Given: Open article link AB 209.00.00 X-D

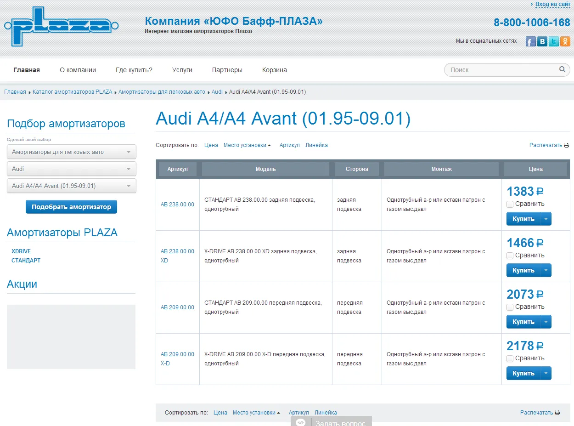Looking at the screenshot, I should click(177, 359).
